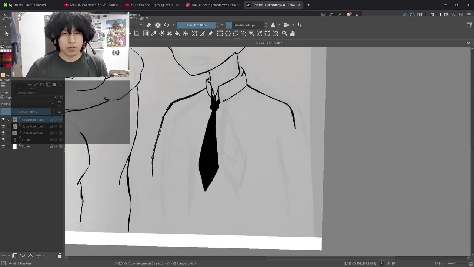Select the Bezier Curve Selection tool
Screen dimensions: 474x267
click(267, 33)
